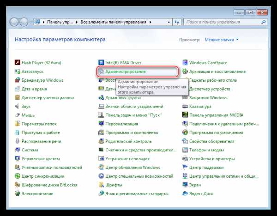Open Родительский контроль link
Image resolution: width=277 pixels, height=216 pixels.
point(128,141)
